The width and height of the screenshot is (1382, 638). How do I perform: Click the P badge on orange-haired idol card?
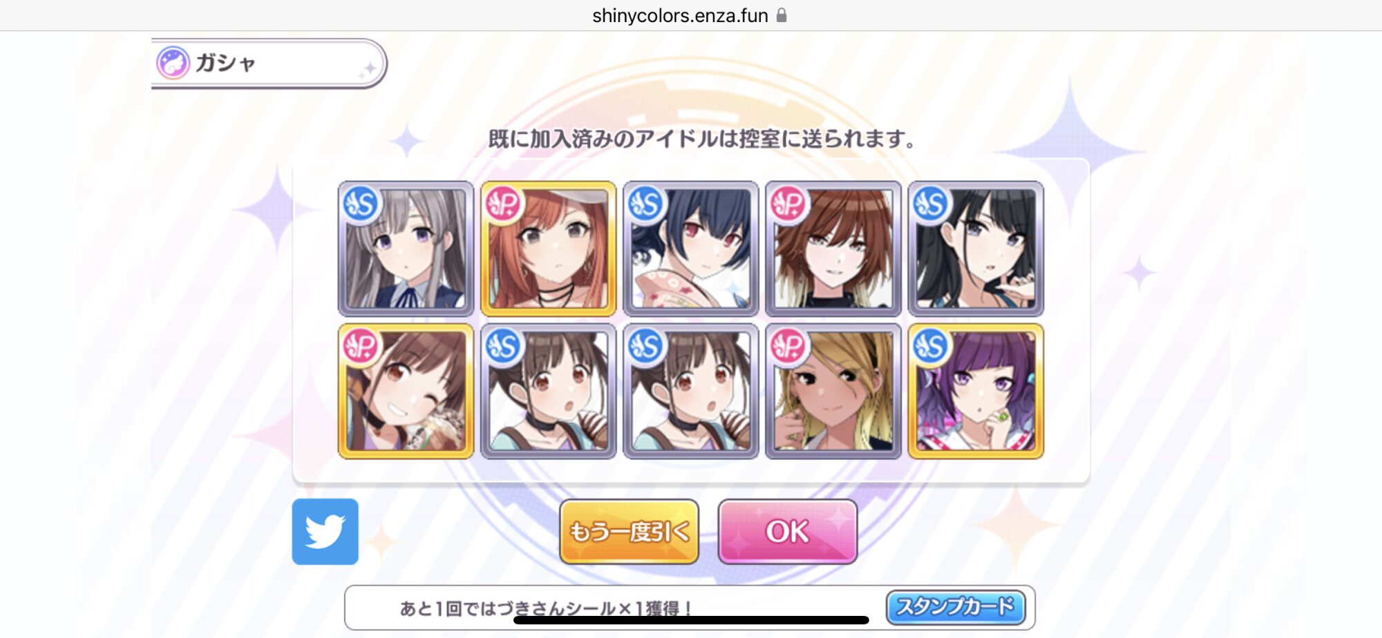point(503,204)
